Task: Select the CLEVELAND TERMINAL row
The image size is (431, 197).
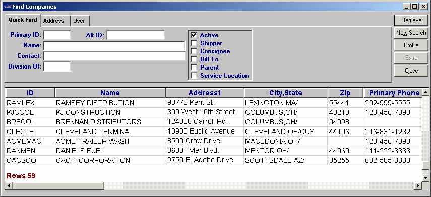Action: coord(213,132)
